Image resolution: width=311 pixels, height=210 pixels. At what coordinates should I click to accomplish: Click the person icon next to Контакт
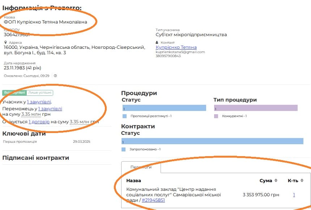[x=157, y=42]
